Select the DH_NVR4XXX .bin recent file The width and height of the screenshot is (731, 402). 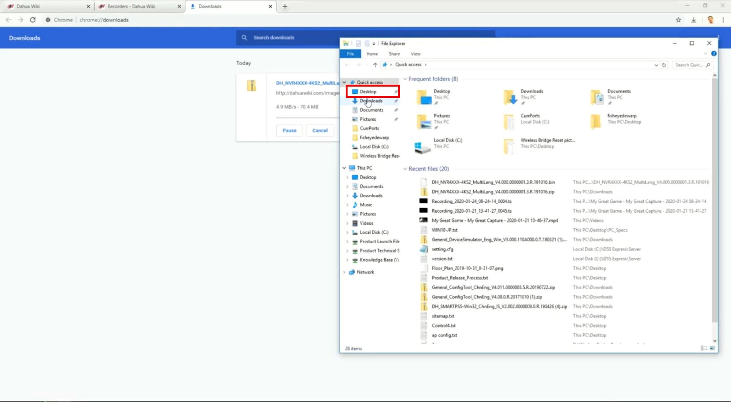coord(493,183)
